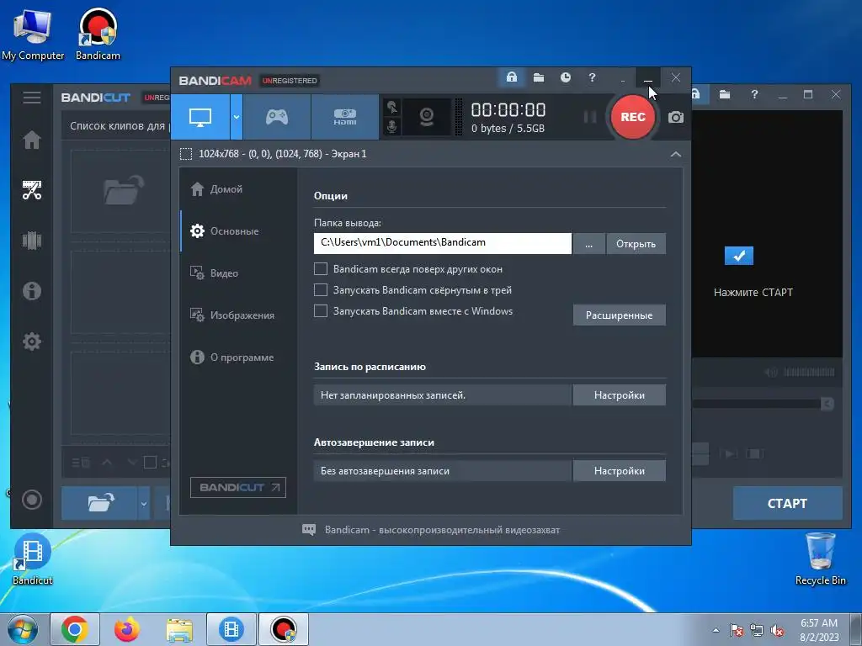Collapse the Bandicam panel with the up chevron
The height and width of the screenshot is (646, 862).
tap(676, 155)
